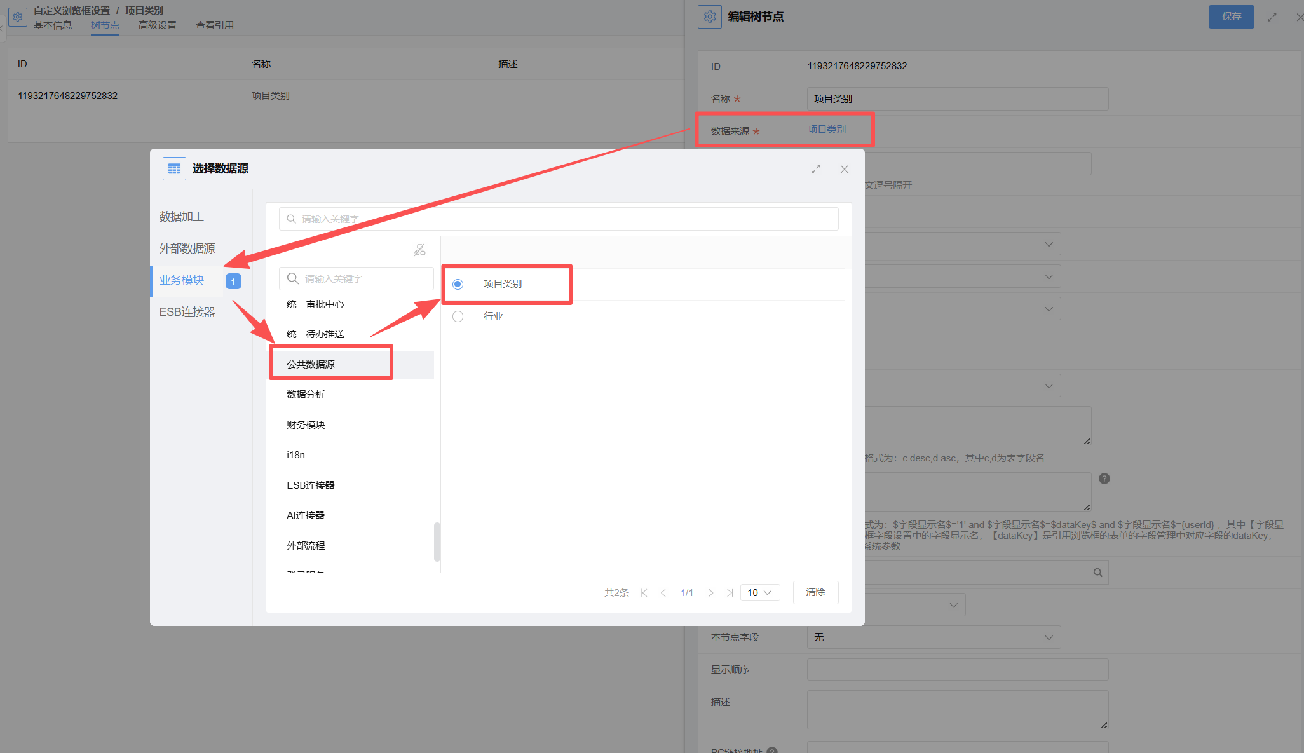The width and height of the screenshot is (1304, 753).
Task: Go to the previous page arrow
Action: point(663,593)
